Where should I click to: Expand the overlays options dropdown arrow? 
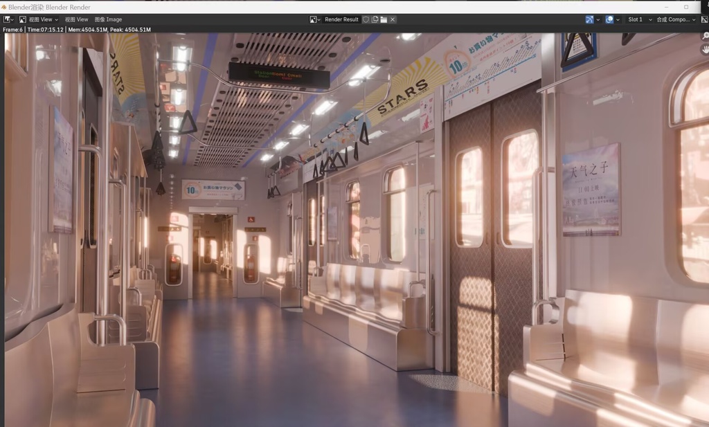618,19
